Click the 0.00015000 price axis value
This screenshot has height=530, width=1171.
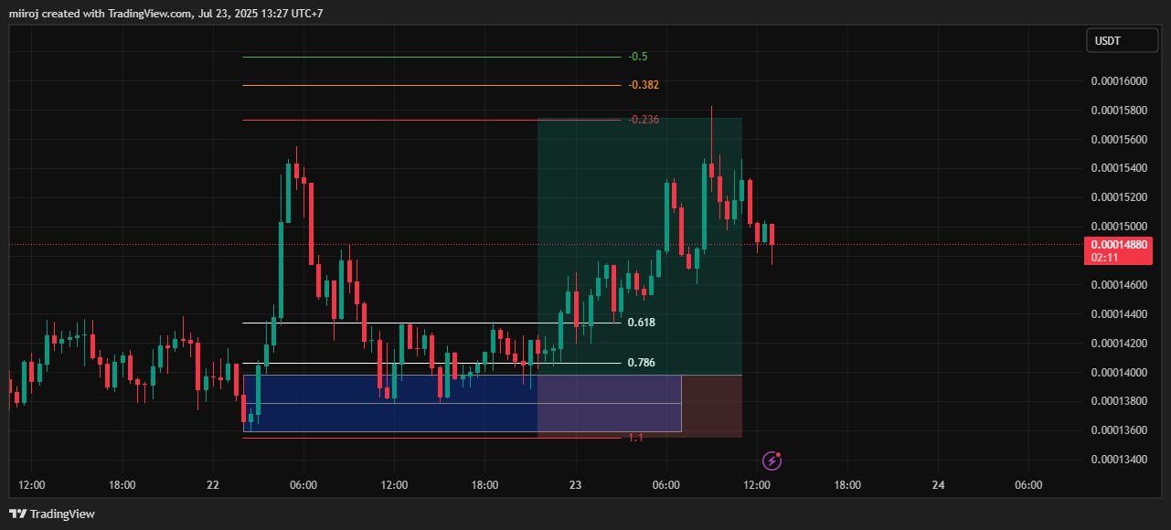[1120, 227]
